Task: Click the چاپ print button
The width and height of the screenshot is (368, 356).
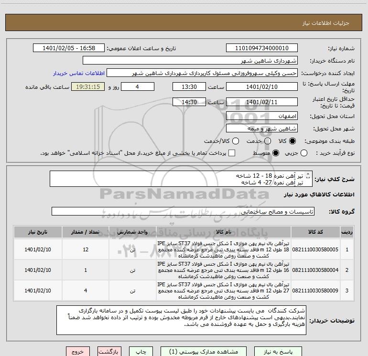Action: (x=141, y=352)
